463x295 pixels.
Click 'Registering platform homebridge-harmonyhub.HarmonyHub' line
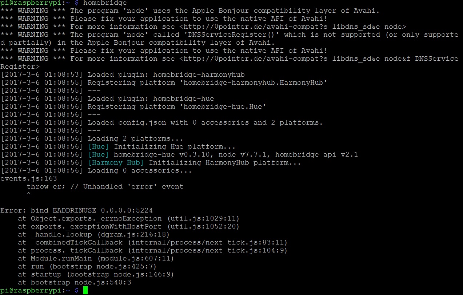click(207, 82)
